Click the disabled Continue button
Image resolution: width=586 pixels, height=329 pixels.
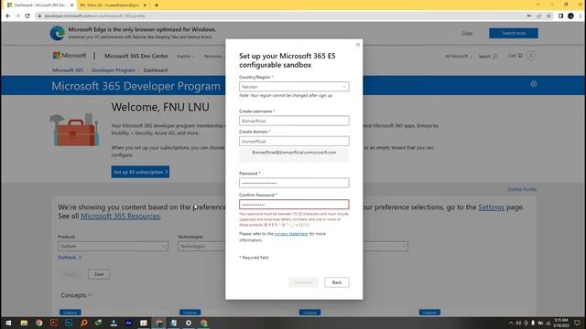(303, 282)
